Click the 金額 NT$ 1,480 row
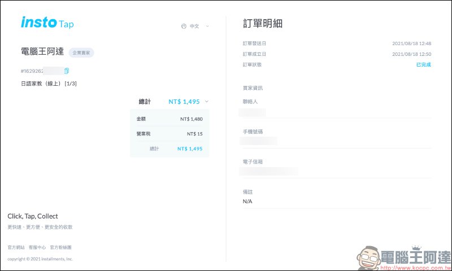The image size is (452, 271). pos(169,119)
